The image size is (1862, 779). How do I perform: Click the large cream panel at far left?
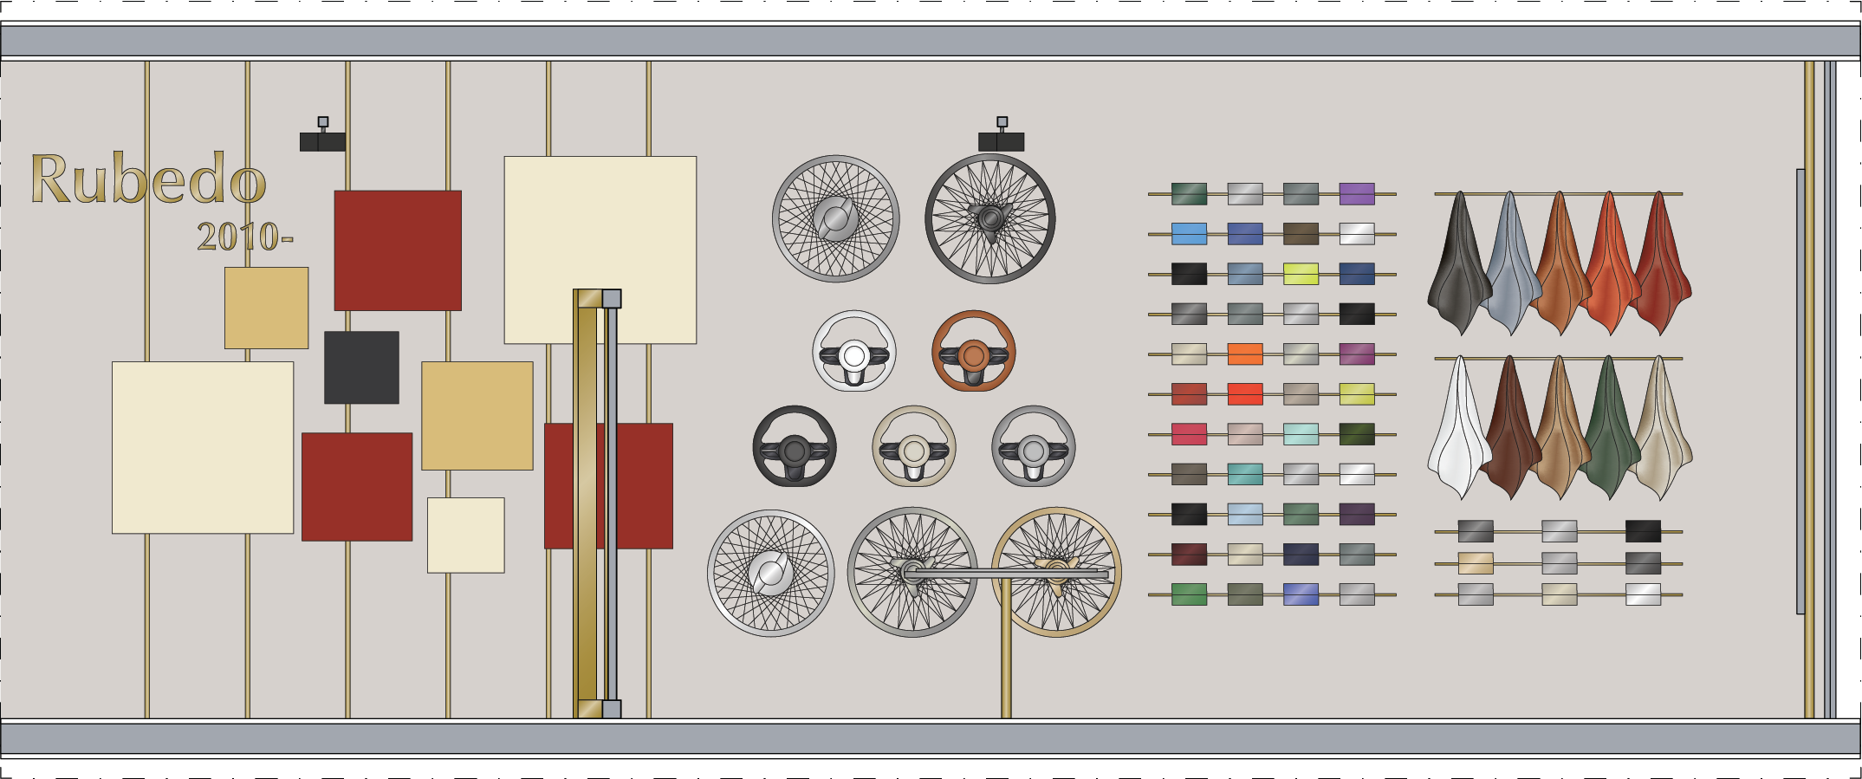[203, 448]
